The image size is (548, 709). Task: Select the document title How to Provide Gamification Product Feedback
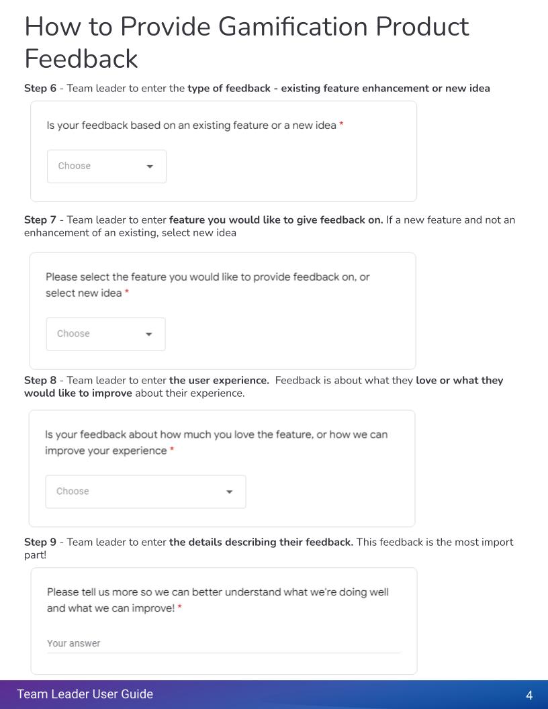(246, 42)
